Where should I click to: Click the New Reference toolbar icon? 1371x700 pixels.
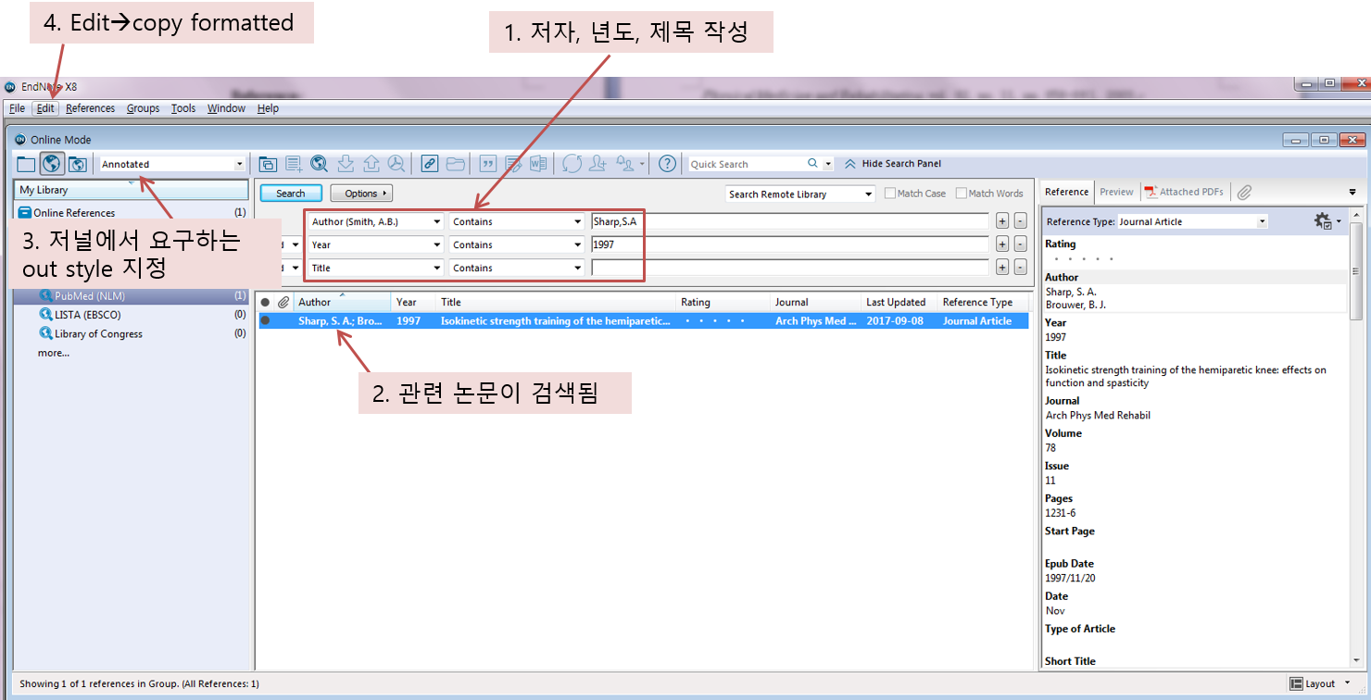[294, 164]
